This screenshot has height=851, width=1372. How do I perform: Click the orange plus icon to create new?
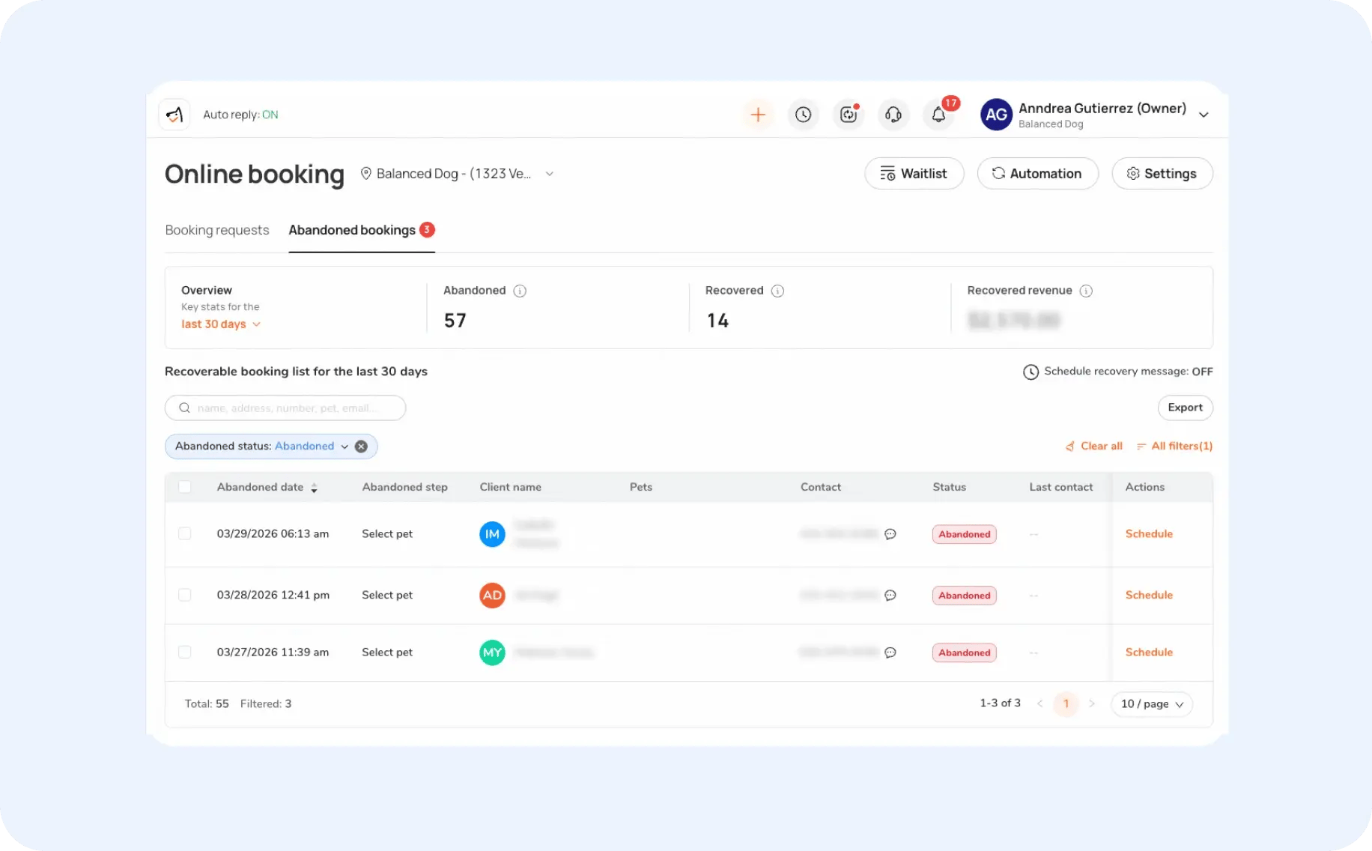759,115
